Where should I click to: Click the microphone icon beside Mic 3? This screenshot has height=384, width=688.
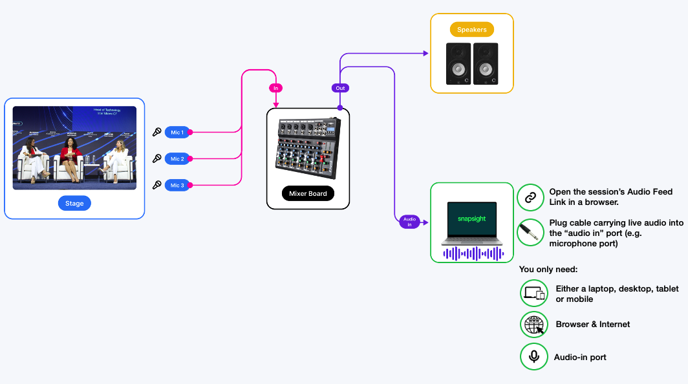click(x=156, y=186)
